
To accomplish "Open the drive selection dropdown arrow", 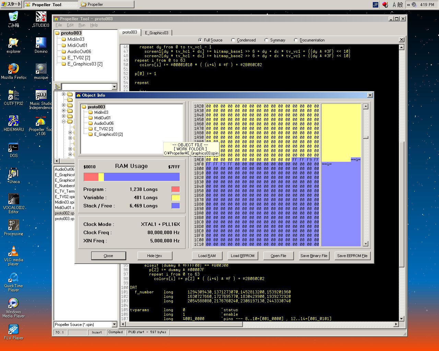I will pos(115,87).
